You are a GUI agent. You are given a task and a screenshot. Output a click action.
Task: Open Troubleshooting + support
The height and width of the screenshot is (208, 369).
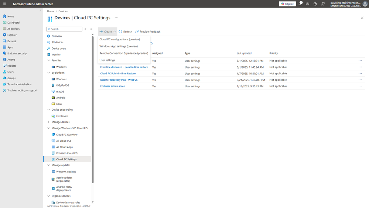[x=22, y=90]
